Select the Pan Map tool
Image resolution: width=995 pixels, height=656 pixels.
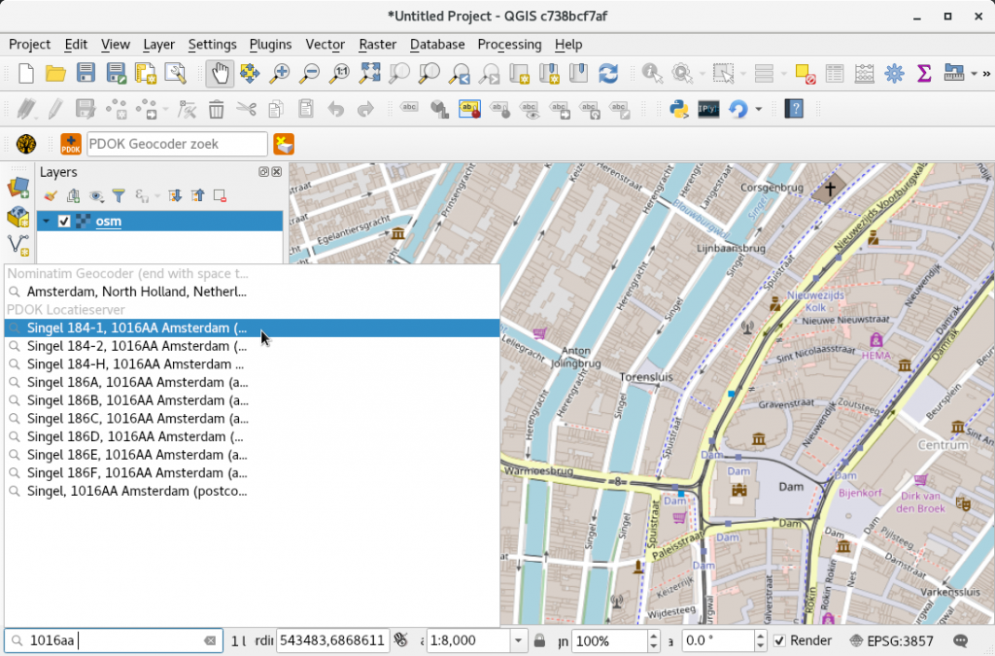click(219, 73)
